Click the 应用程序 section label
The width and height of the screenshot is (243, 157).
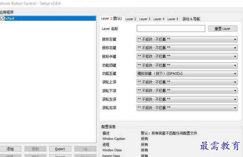7,12
